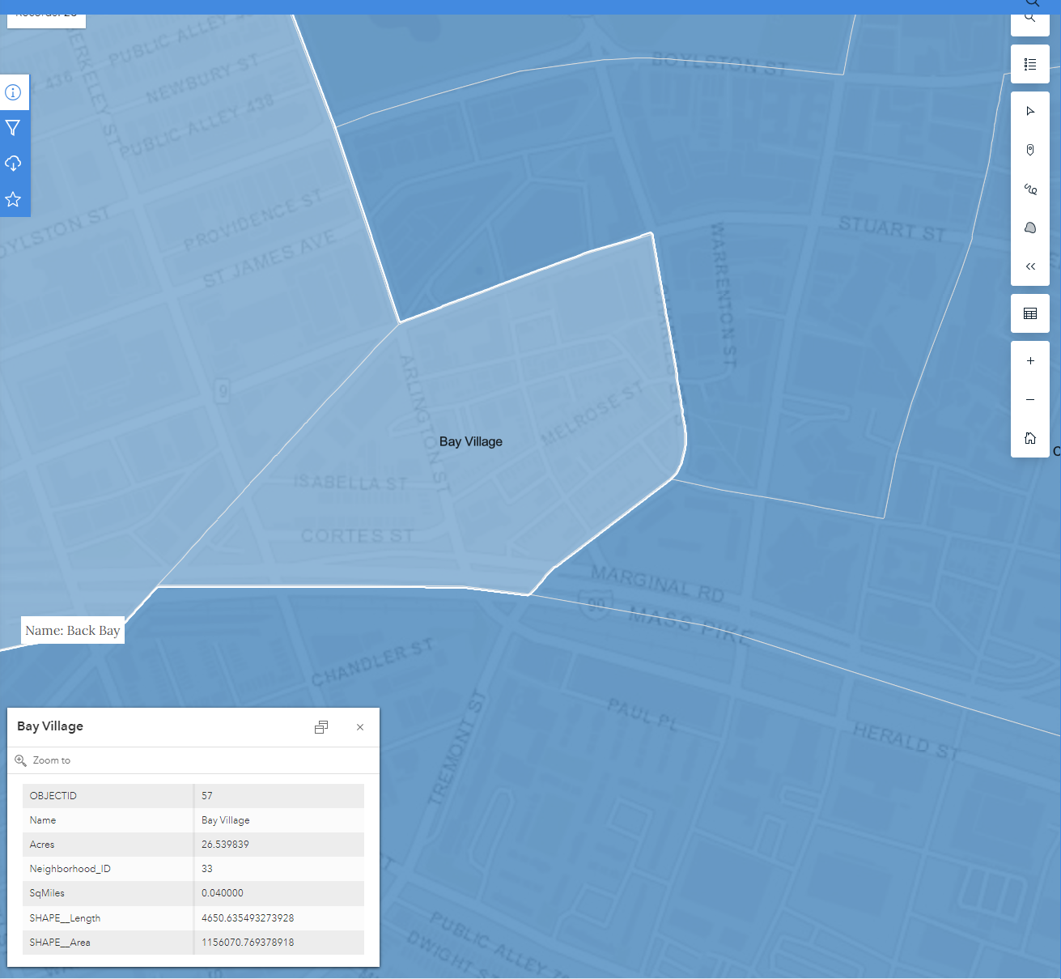Zoom out of the map
This screenshot has width=1061, height=979.
click(x=1029, y=399)
